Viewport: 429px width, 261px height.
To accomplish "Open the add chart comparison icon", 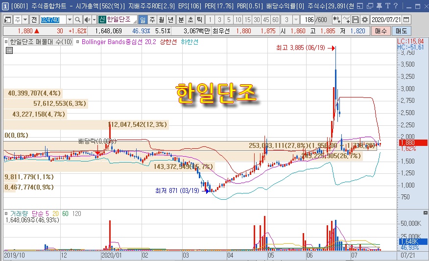I will 336,20.
